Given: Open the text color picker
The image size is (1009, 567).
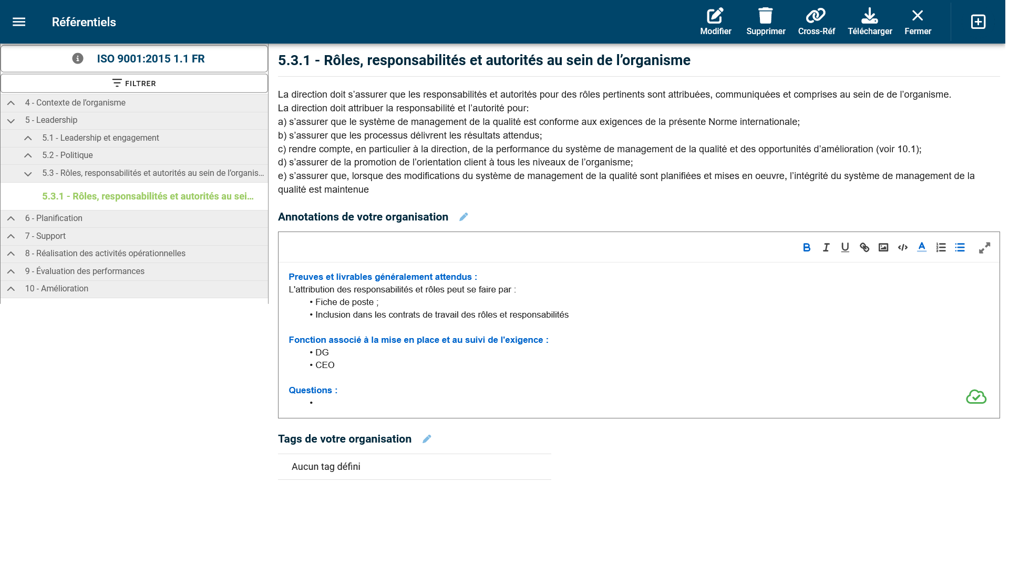Looking at the screenshot, I should tap(922, 247).
